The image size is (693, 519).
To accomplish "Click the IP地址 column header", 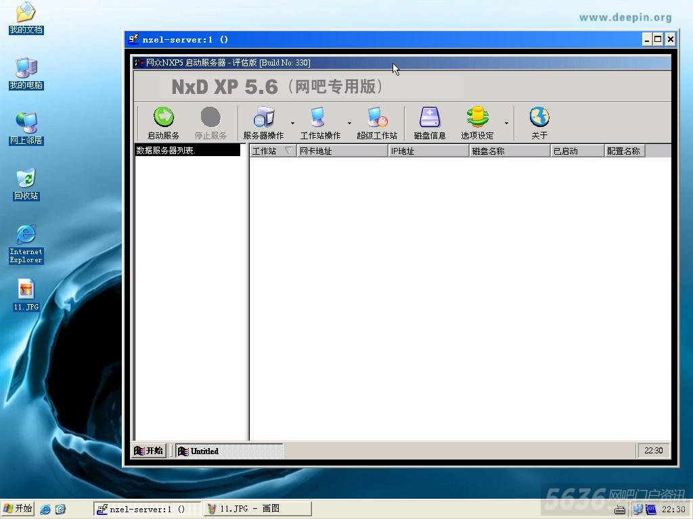I will [428, 151].
